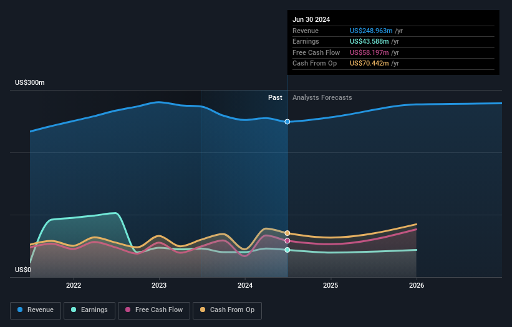Click the Analysts Forecasts label

tap(322, 97)
